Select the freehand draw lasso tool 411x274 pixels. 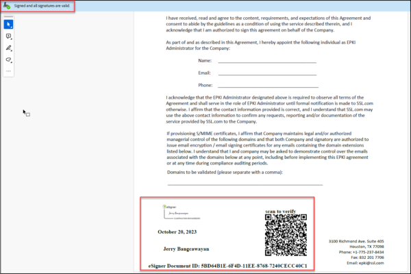click(9, 60)
